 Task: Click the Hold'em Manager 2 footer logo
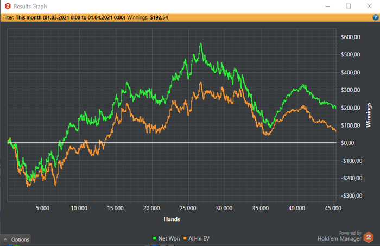(369, 237)
